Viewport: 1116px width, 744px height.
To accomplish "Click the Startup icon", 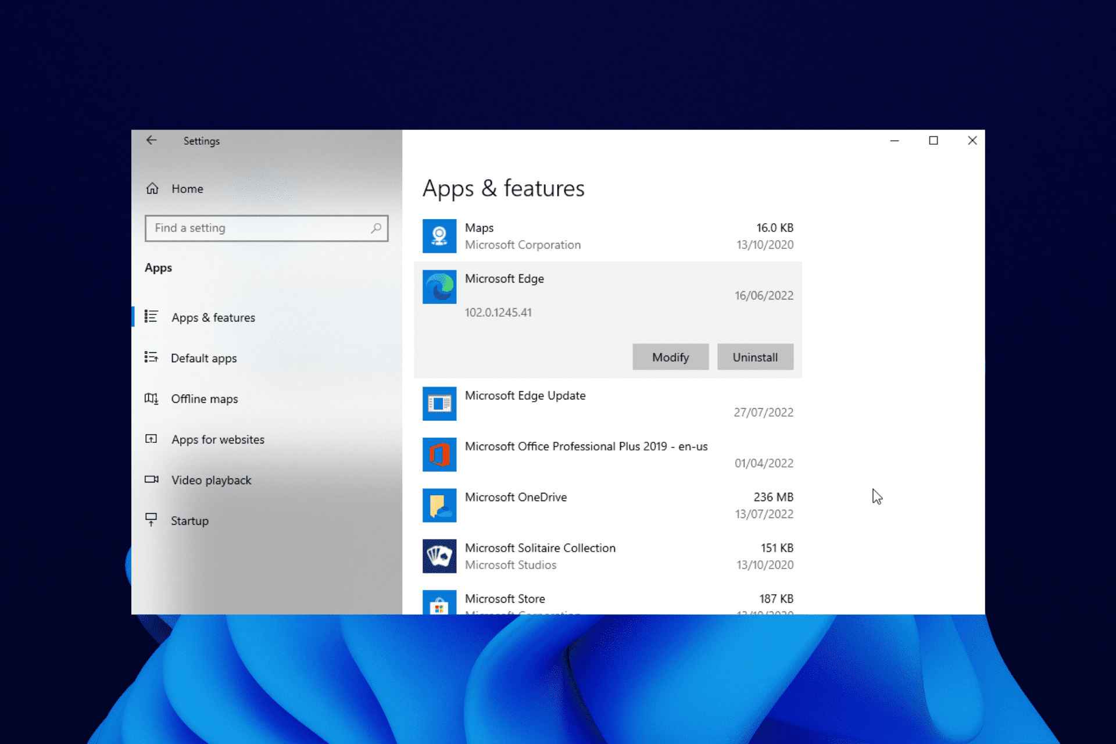I will point(151,520).
